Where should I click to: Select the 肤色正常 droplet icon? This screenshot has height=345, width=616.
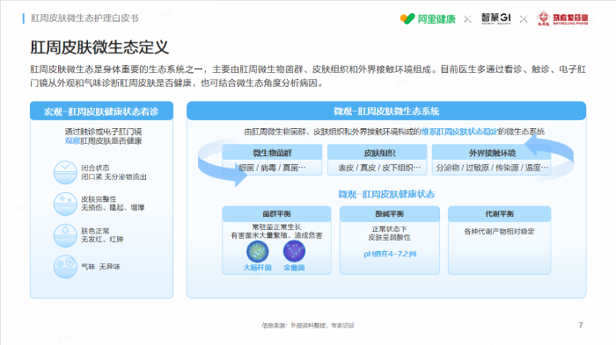(65, 235)
